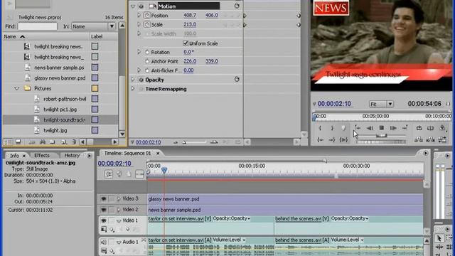Toggle the Motion effect on/off
The image size is (455, 256).
coord(141,6)
